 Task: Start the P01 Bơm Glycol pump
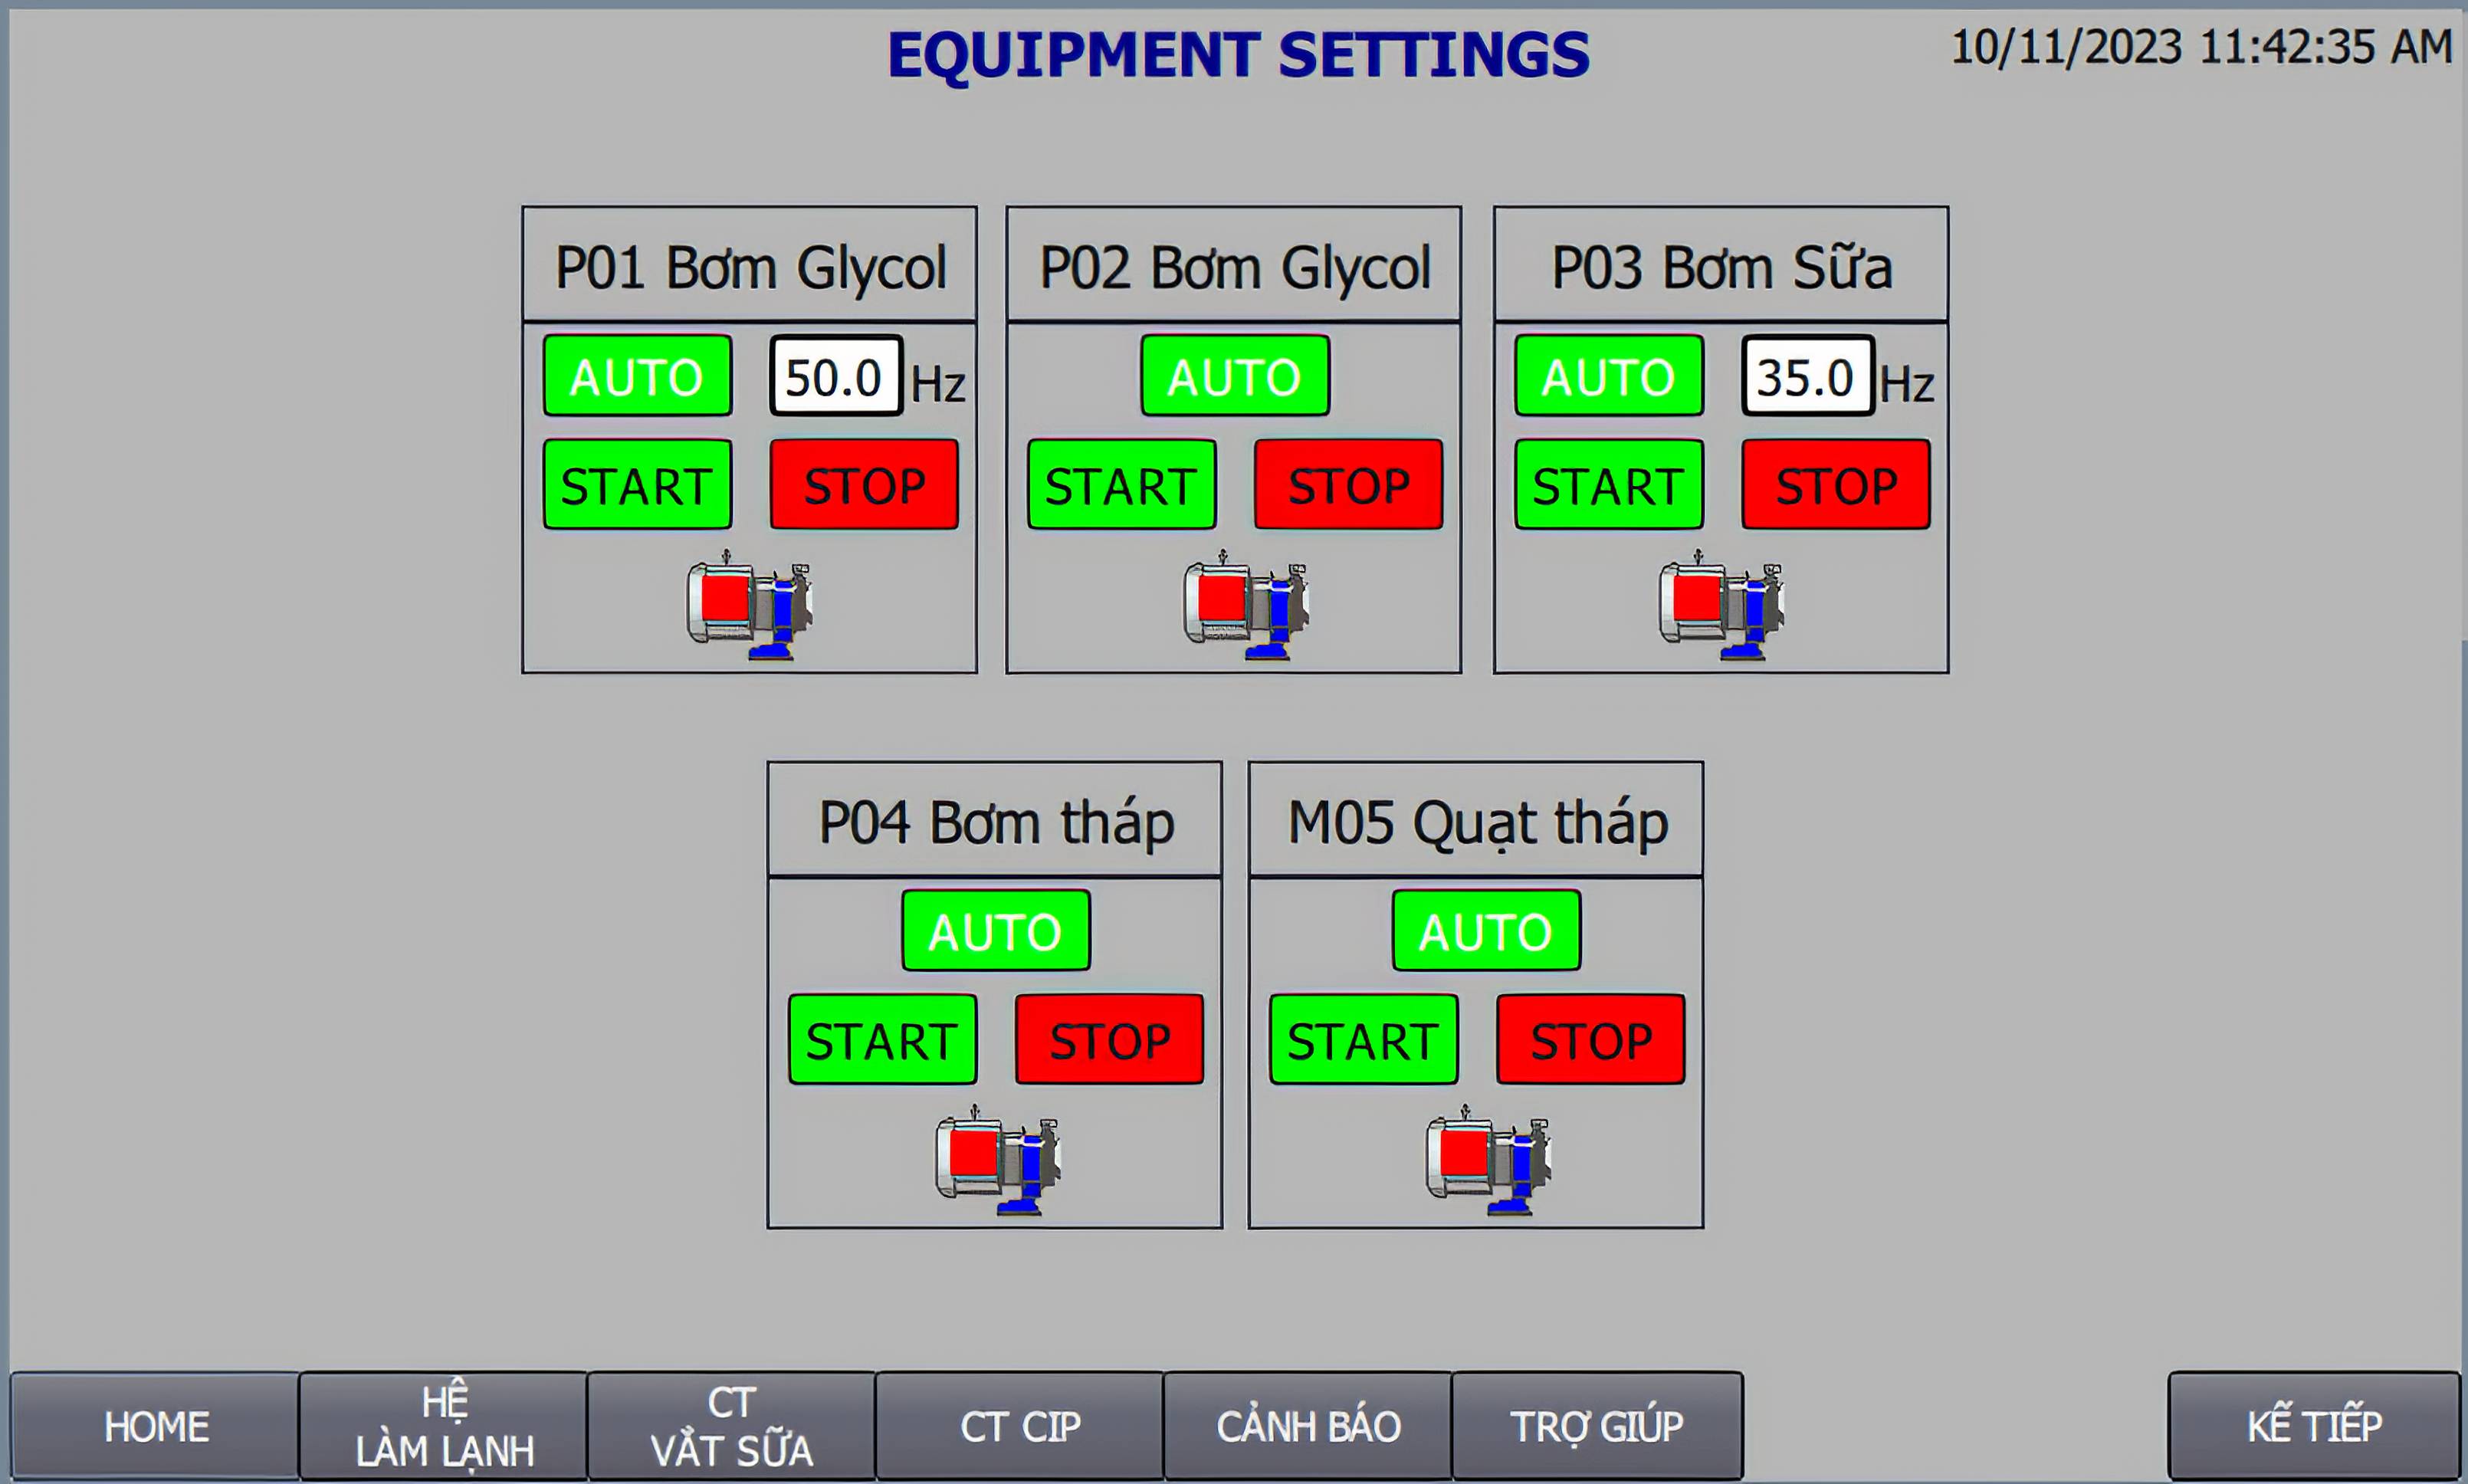point(637,484)
